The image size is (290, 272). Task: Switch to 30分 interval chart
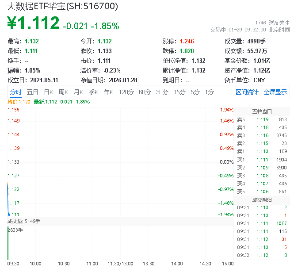tap(162, 92)
